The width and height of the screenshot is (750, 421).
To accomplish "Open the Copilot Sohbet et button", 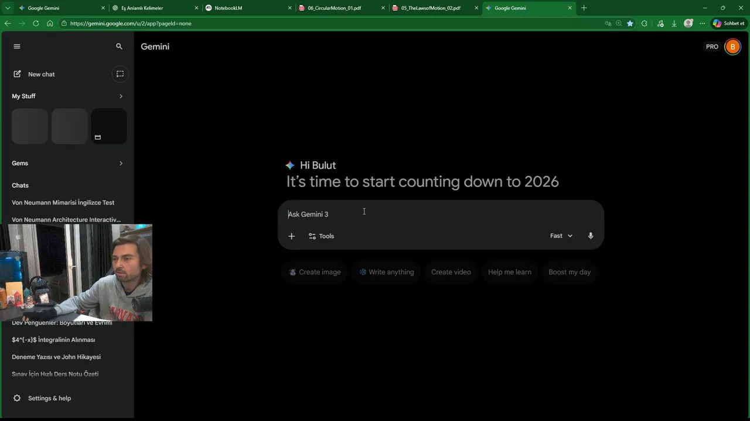I will (x=728, y=23).
